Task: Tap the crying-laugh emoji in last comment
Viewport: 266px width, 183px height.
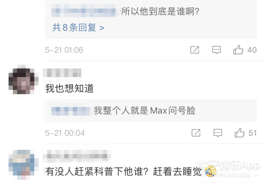Action: click(210, 171)
